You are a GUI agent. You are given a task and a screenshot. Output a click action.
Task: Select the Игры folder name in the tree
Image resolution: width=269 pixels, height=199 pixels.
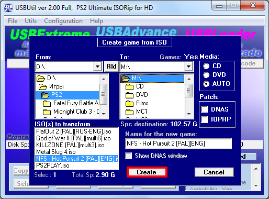pos(57,86)
